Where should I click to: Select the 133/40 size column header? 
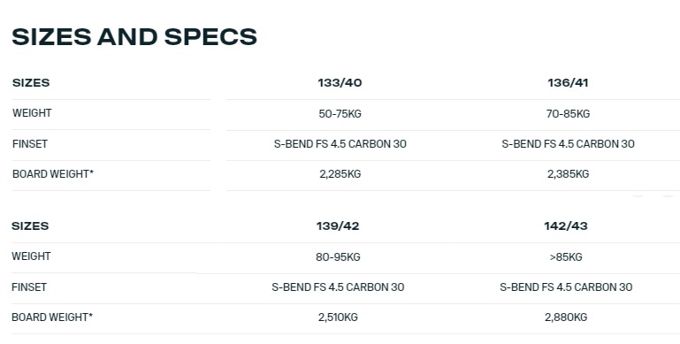pyautogui.click(x=340, y=83)
